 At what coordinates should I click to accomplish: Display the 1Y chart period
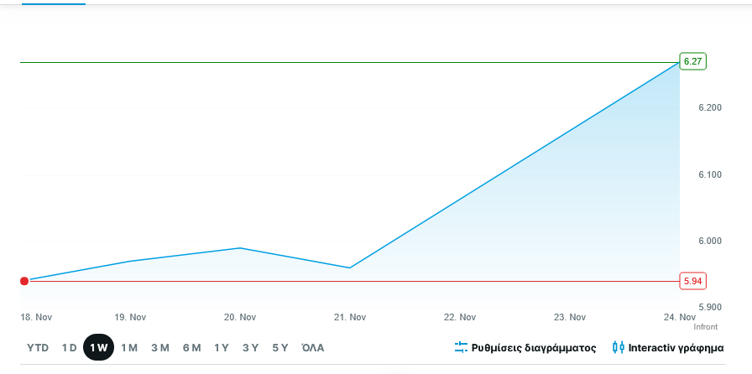[222, 347]
